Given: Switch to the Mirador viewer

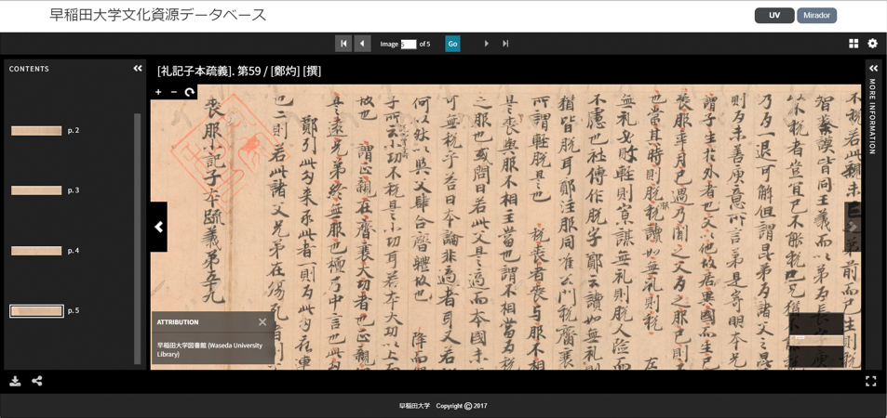Looking at the screenshot, I should 816,15.
